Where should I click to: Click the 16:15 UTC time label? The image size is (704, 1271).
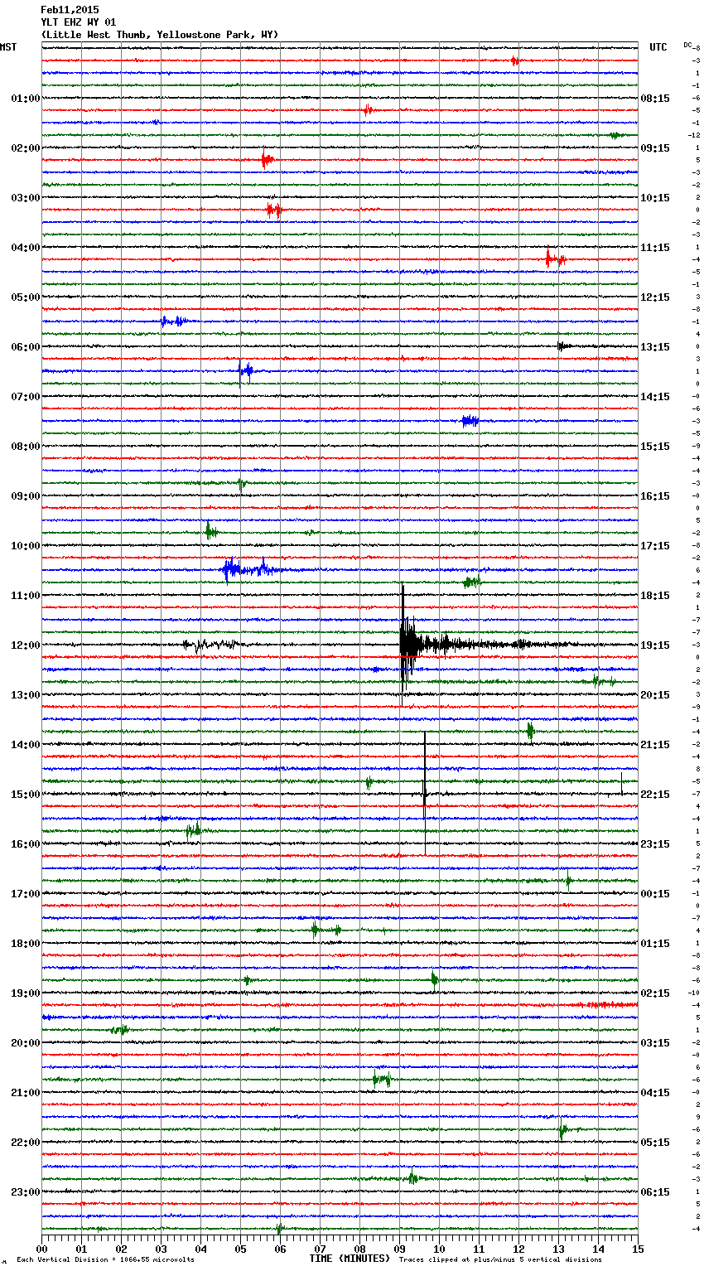tap(655, 496)
